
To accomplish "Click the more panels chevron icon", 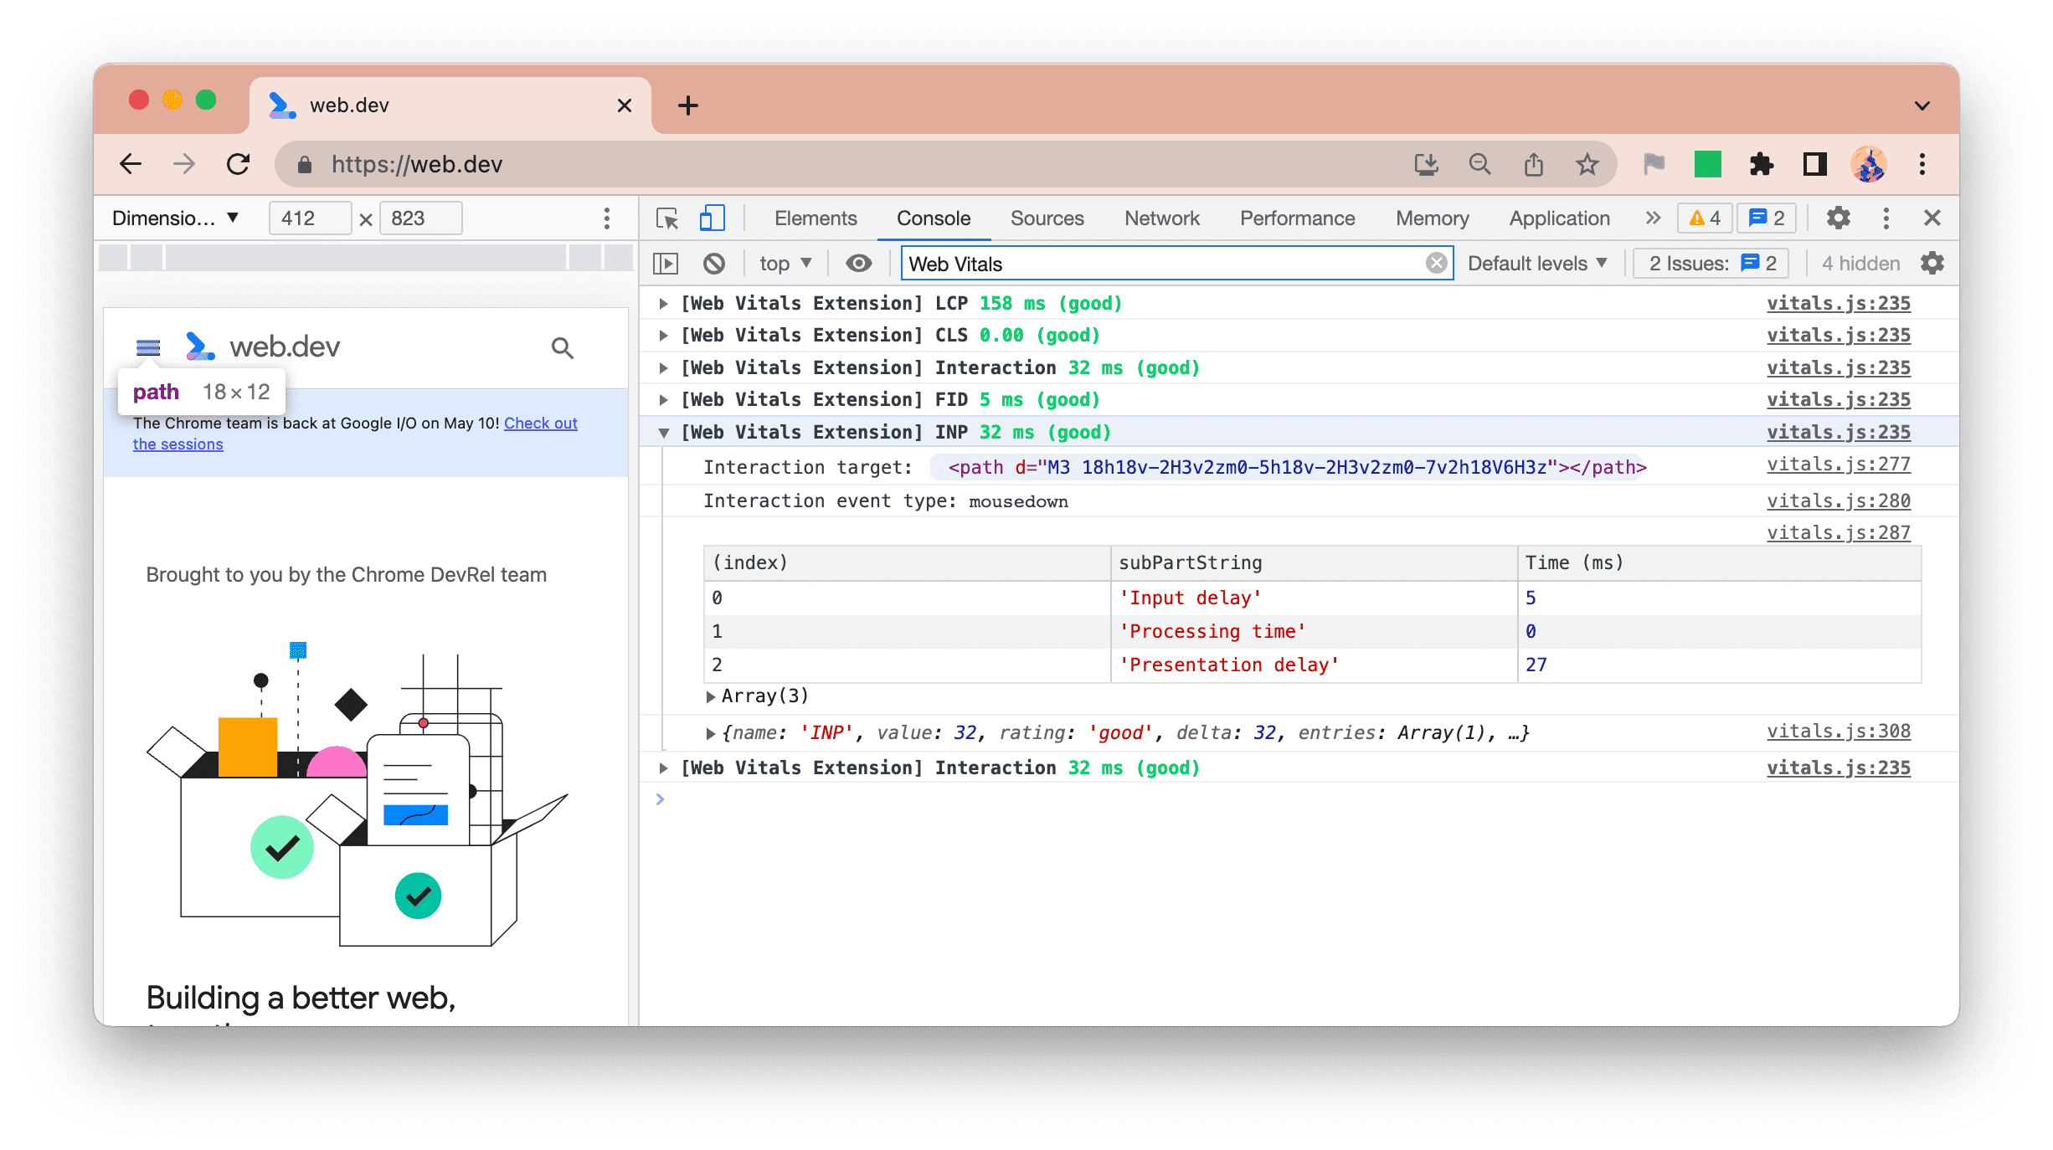I will 1654,217.
